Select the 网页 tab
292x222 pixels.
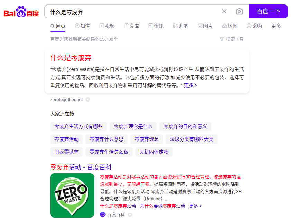click(x=58, y=26)
